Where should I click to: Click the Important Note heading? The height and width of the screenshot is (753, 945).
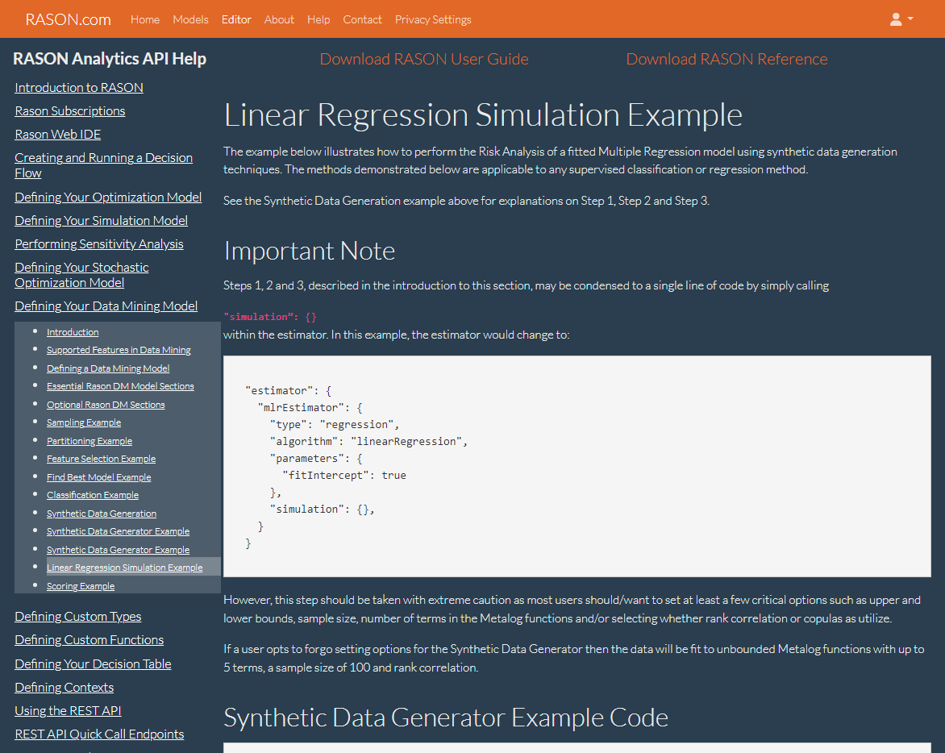309,251
